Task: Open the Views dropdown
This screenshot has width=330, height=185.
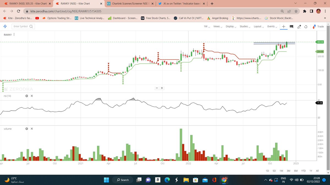Action: pos(218,27)
